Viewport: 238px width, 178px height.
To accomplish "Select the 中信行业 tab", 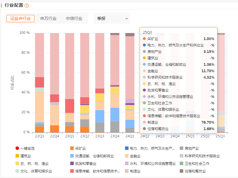I will point(74,18).
